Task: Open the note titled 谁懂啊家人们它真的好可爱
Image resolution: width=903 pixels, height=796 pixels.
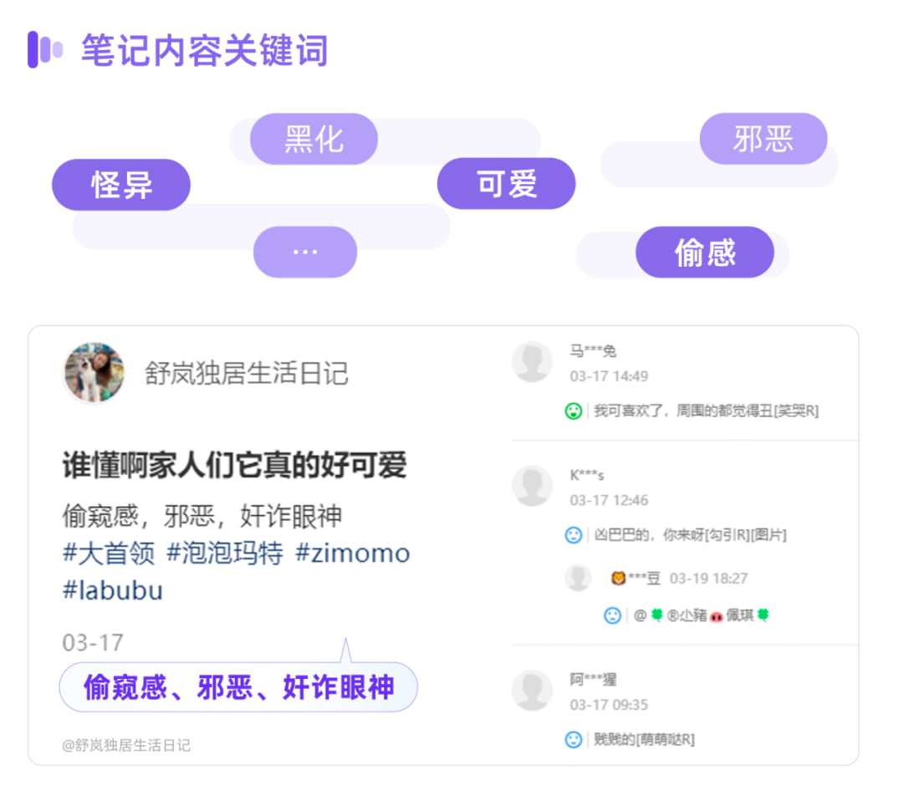Action: [x=234, y=465]
